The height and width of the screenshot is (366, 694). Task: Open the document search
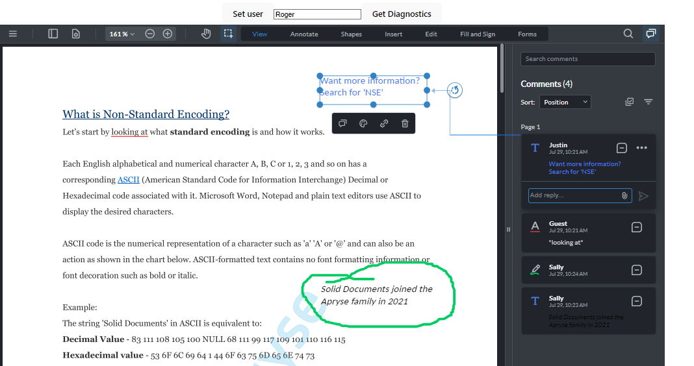pyautogui.click(x=628, y=34)
